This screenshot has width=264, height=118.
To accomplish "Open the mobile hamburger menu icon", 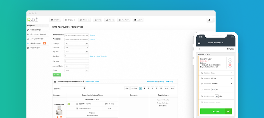I will (x=199, y=43).
